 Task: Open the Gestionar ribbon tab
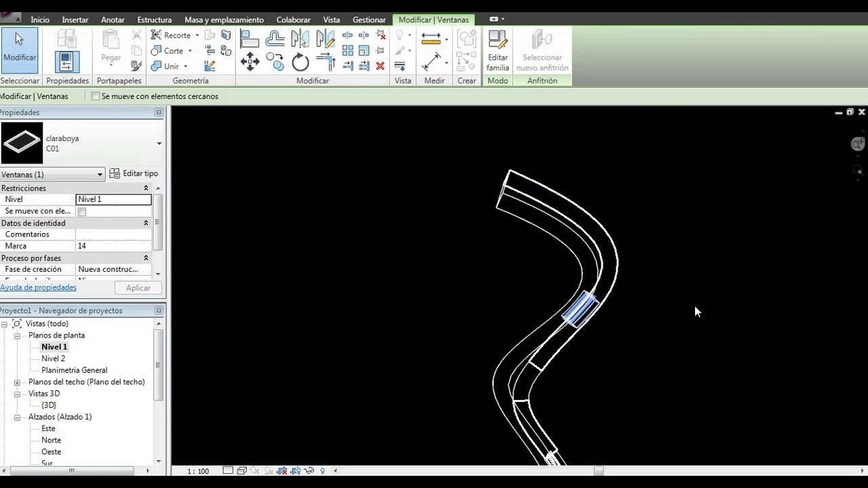(x=369, y=20)
